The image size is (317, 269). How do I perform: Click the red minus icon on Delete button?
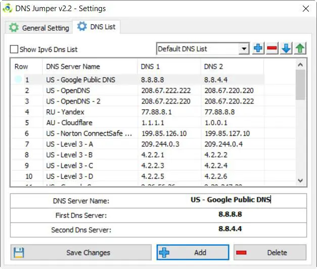coord(241,253)
